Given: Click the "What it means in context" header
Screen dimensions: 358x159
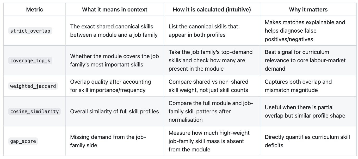Looking at the screenshot, I should coord(115,10).
